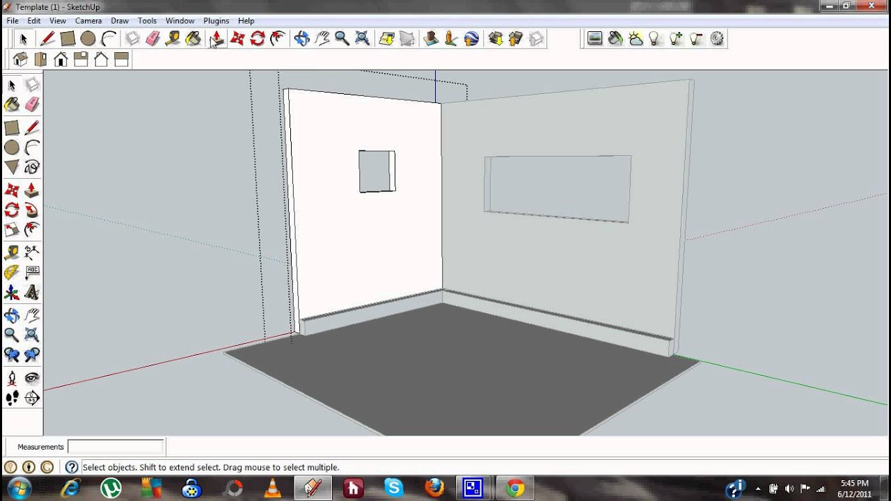Switch to the Left side view
This screenshot has width=891, height=501.
coord(121,60)
